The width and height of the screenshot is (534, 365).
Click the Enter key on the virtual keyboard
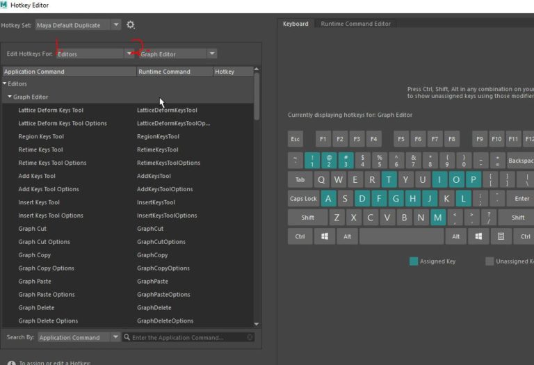coord(520,199)
